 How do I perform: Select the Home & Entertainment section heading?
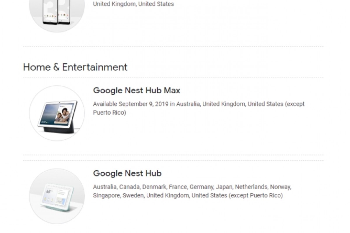point(75,67)
